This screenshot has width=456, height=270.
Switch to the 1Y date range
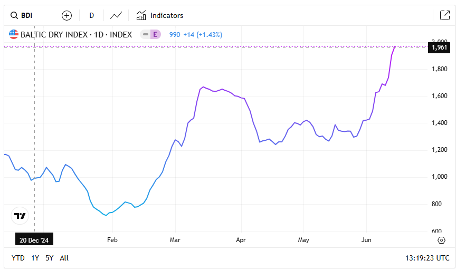click(x=35, y=258)
